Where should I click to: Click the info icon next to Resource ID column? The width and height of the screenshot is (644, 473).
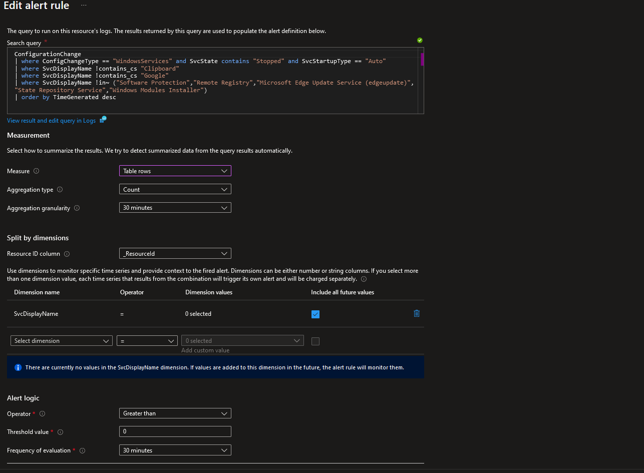pyautogui.click(x=67, y=254)
